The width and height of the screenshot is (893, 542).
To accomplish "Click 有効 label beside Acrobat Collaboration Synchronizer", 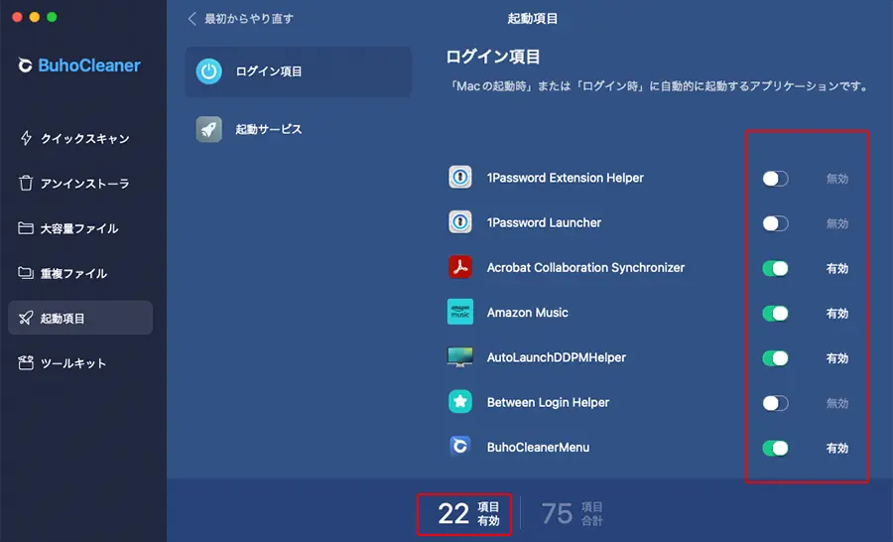I will pos(837,268).
